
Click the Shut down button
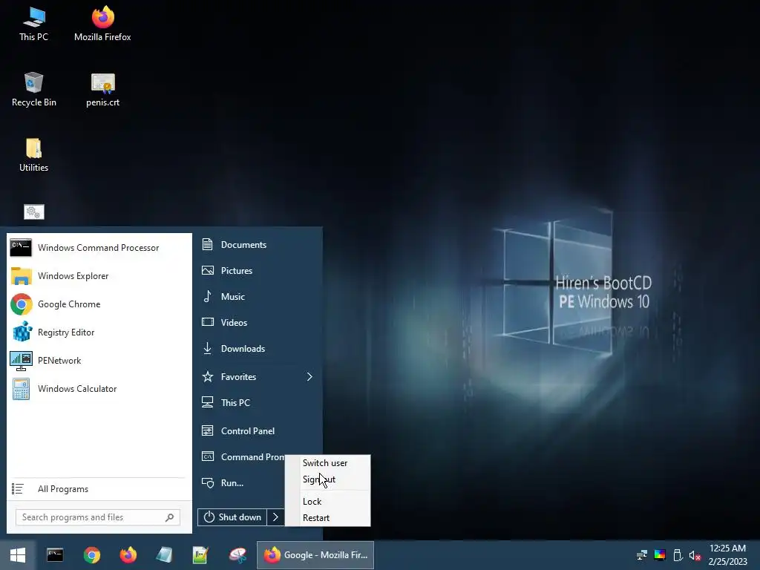tap(232, 517)
